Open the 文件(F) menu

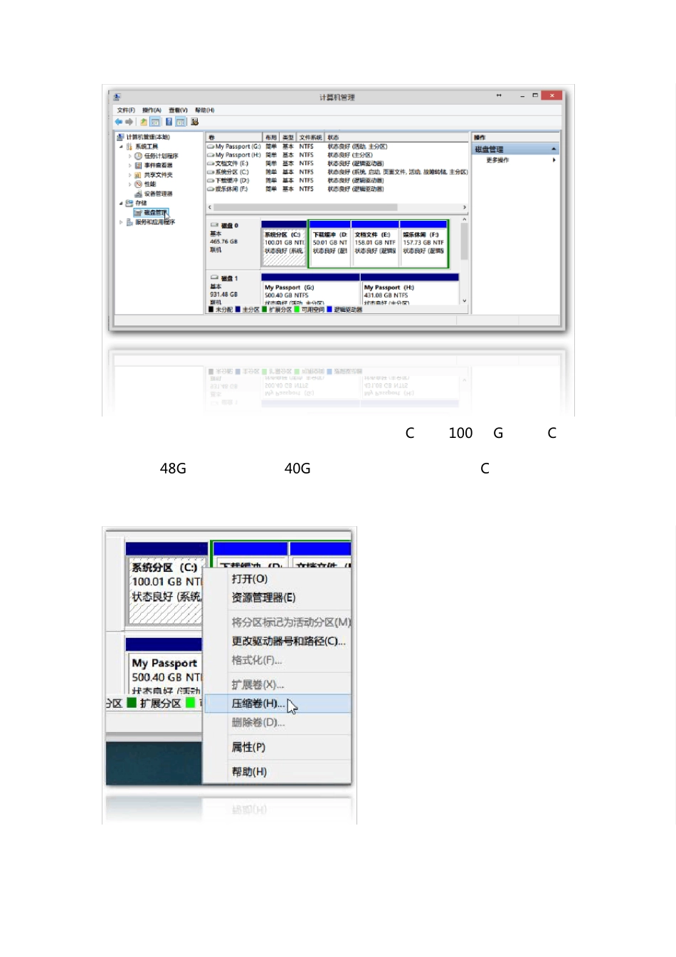tap(126, 110)
